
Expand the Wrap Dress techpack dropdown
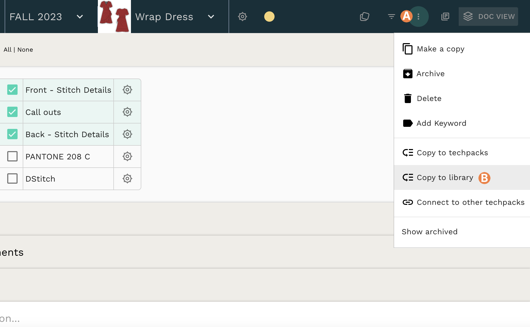(x=211, y=17)
